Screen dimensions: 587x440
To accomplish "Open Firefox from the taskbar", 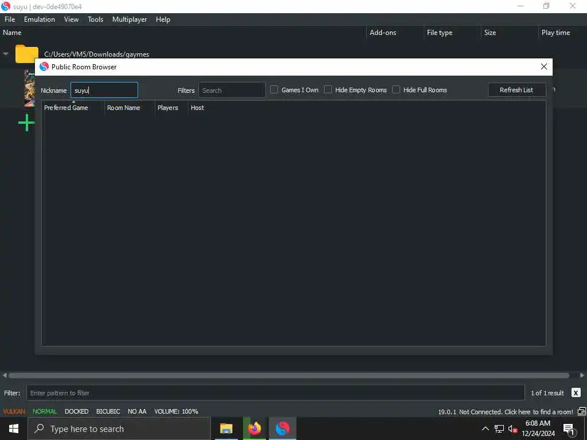I will point(255,429).
